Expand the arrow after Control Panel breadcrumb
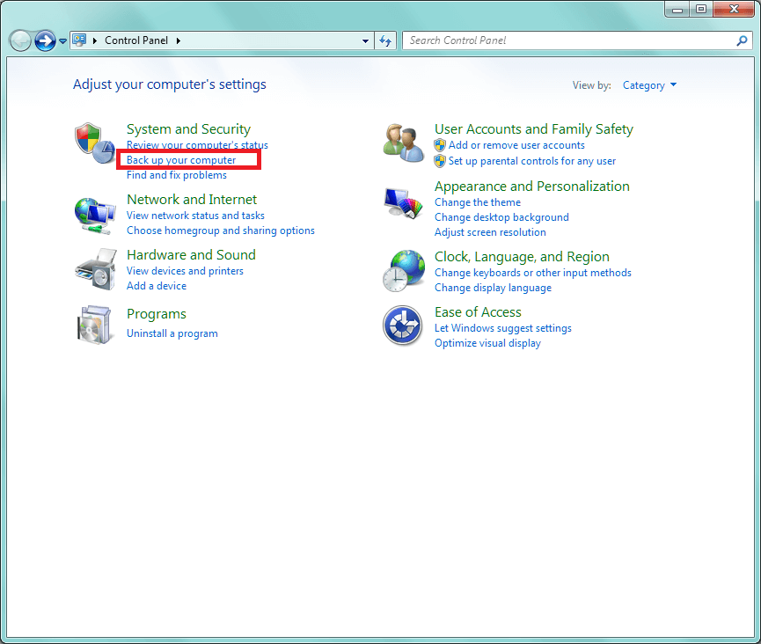This screenshot has height=644, width=761. coord(179,40)
